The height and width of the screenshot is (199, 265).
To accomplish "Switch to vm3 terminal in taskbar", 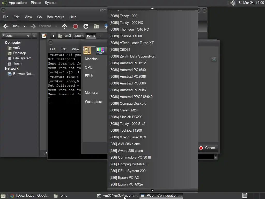I will pyautogui.click(x=118, y=196).
